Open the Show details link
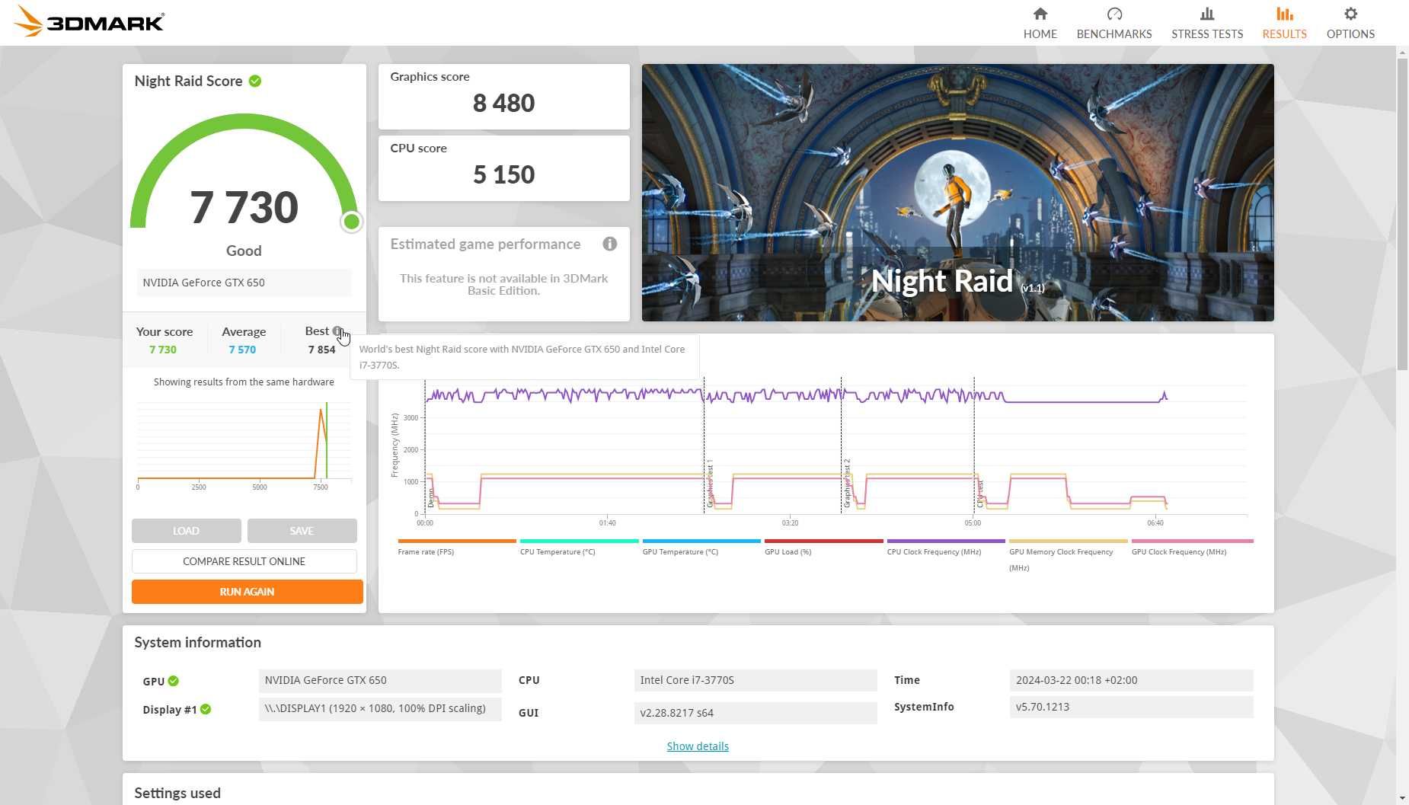Screen dimensions: 1409x805 click(697, 746)
